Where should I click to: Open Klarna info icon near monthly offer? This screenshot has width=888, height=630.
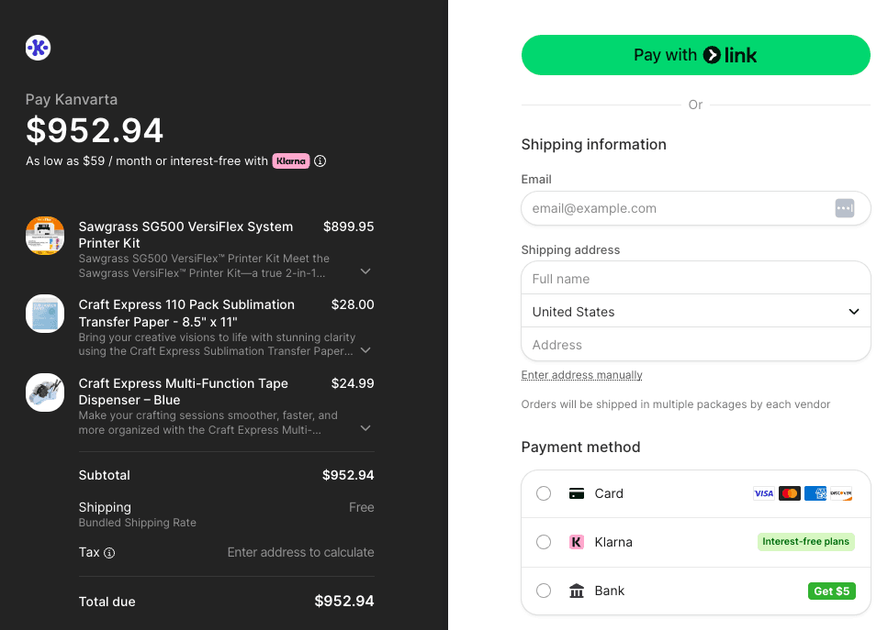point(320,161)
